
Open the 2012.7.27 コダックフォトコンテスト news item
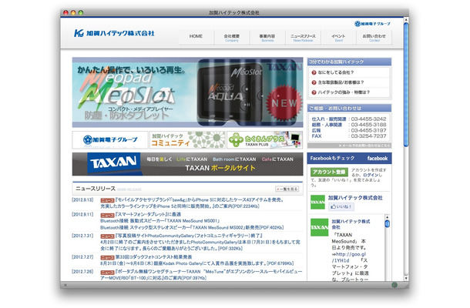coord(197,260)
